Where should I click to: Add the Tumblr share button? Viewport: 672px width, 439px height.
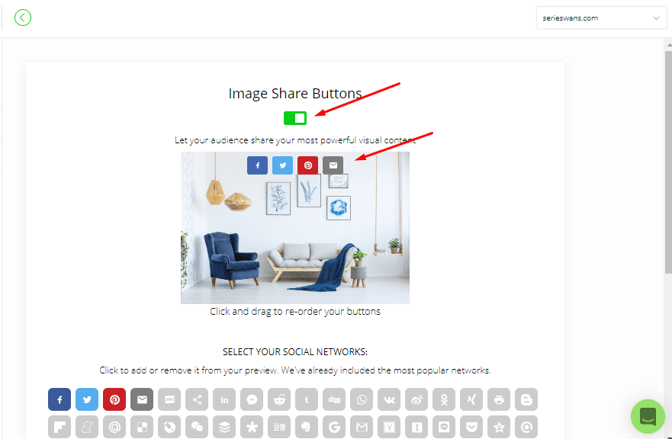pos(307,399)
